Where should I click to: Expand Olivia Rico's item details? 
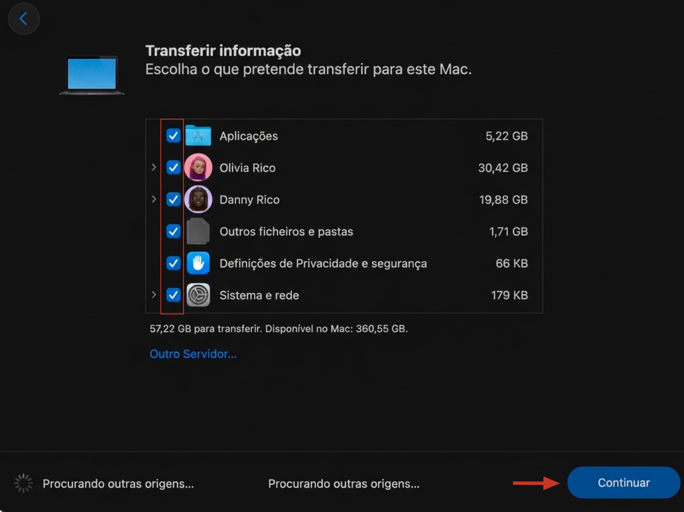pos(154,168)
